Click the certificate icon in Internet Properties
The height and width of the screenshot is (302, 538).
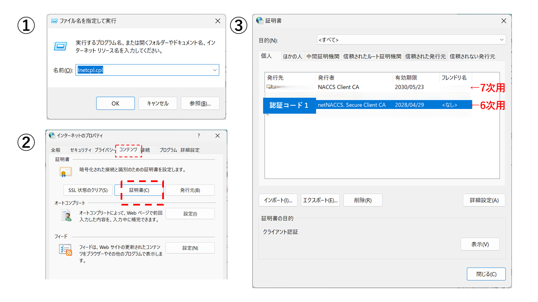point(66,171)
